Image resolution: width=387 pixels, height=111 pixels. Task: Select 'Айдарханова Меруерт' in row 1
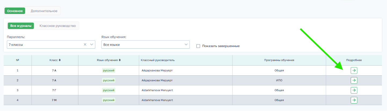[x=157, y=70]
